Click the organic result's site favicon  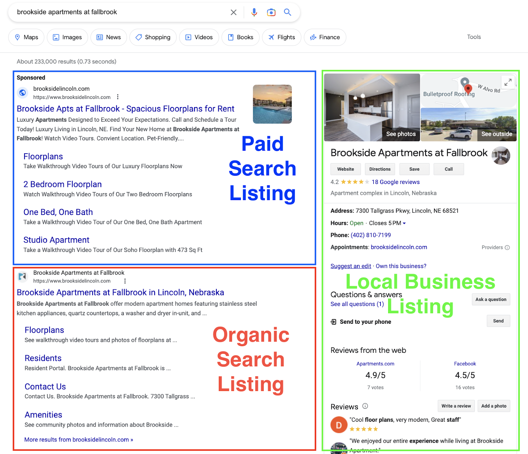pyautogui.click(x=22, y=276)
